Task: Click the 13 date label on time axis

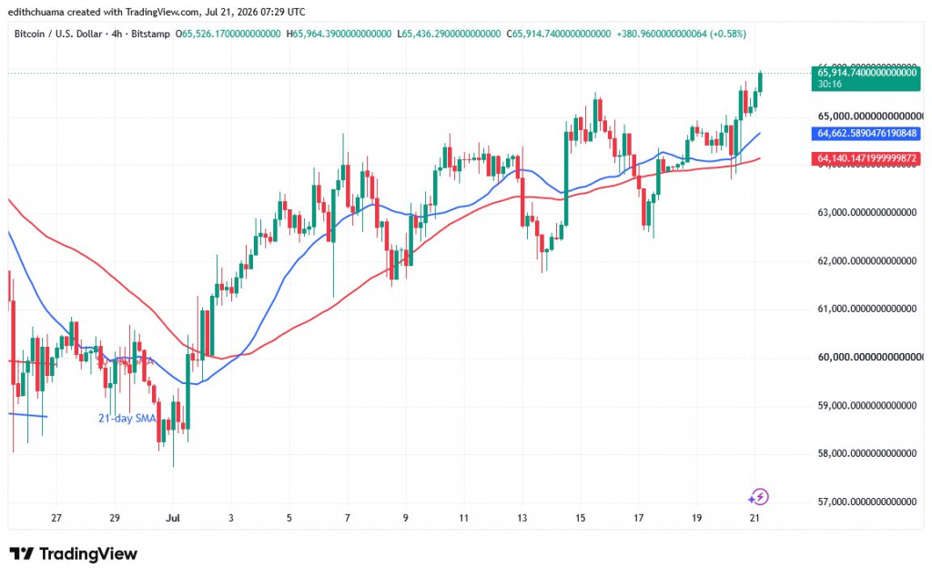Action: coord(522,518)
